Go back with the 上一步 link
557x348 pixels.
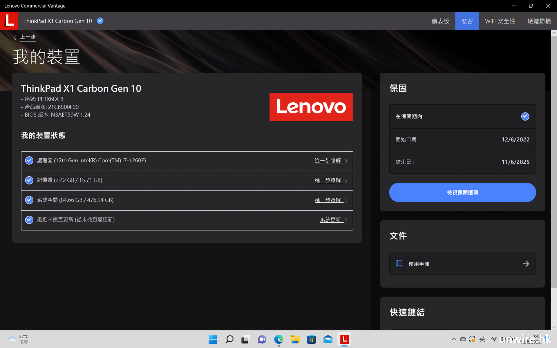point(28,37)
